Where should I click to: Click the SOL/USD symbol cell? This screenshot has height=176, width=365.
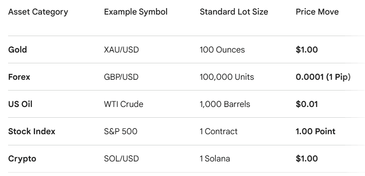120,158
